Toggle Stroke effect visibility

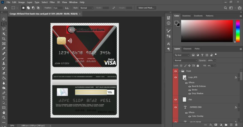click(x=190, y=90)
